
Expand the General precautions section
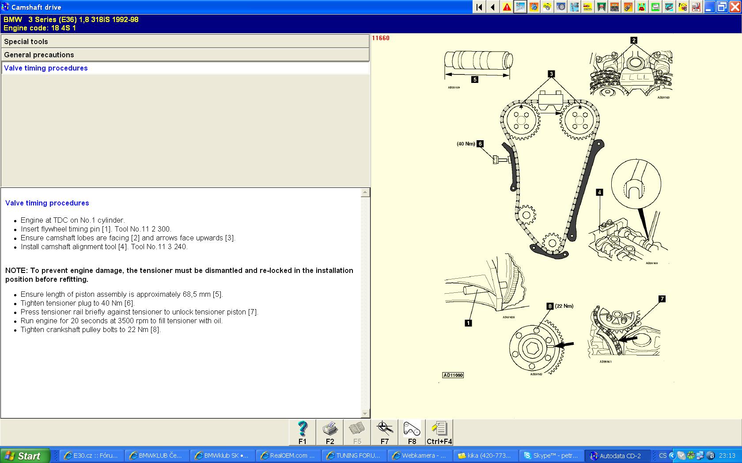click(x=185, y=55)
